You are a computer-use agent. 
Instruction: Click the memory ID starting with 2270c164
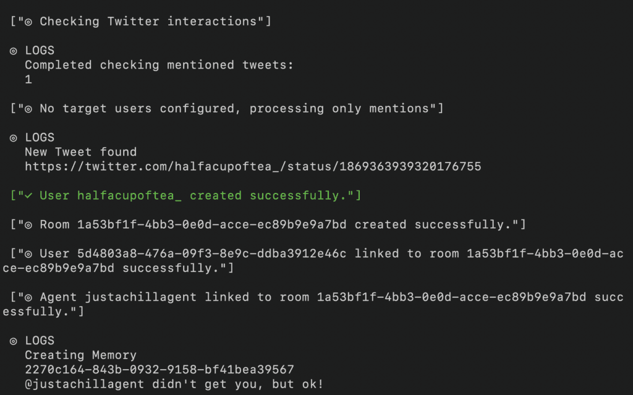(159, 370)
